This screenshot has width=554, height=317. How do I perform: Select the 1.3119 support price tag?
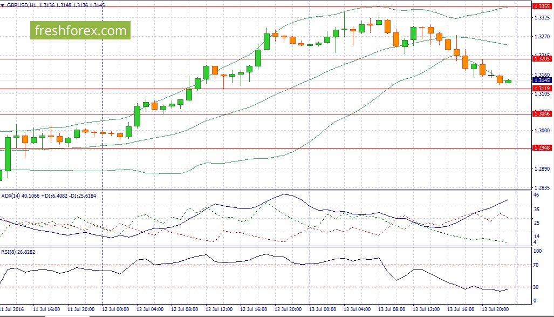(x=541, y=89)
